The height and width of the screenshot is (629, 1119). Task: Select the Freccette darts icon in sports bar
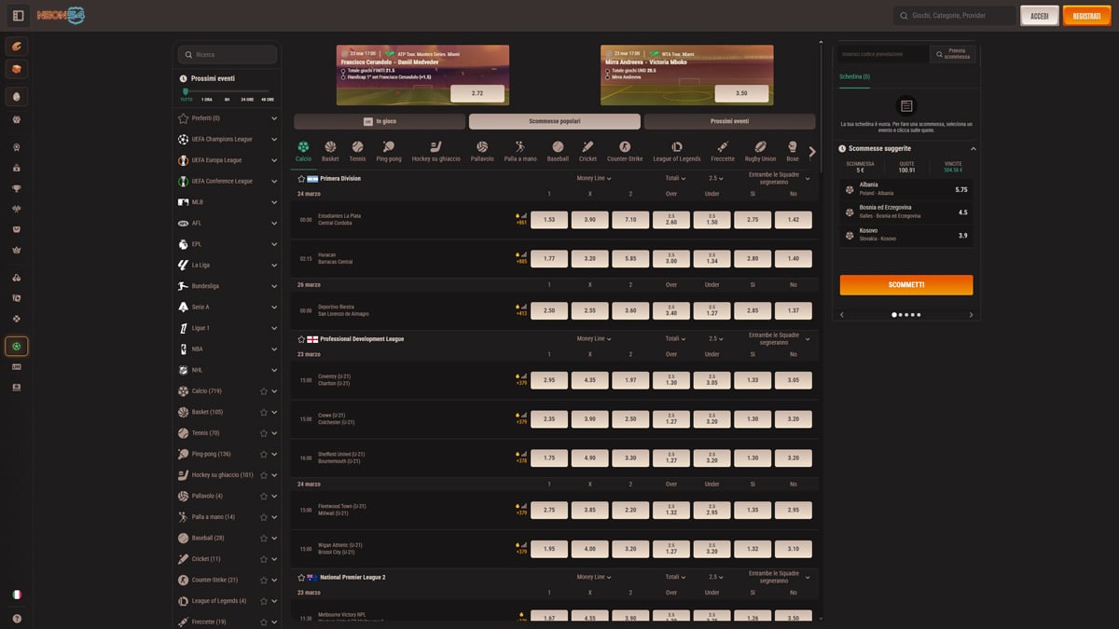pyautogui.click(x=722, y=147)
